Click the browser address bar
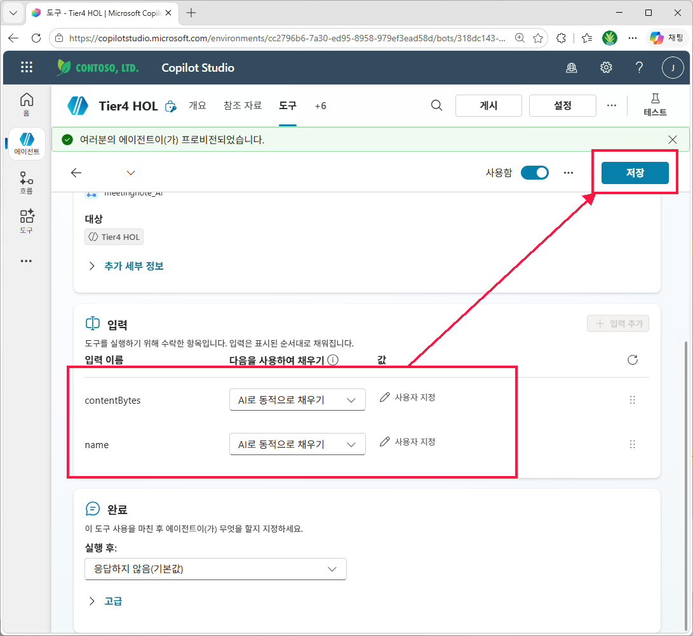Viewport: 693px width, 636px height. pyautogui.click(x=287, y=39)
